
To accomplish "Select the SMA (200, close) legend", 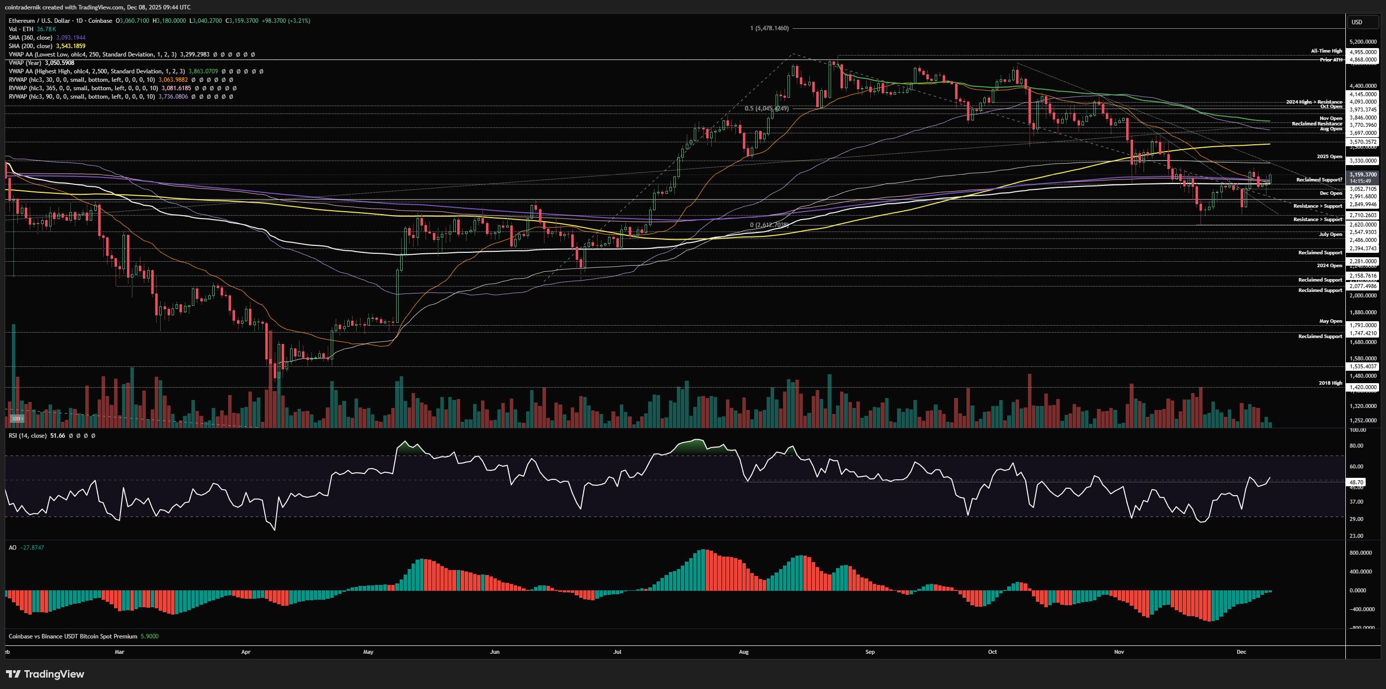I will pyautogui.click(x=30, y=46).
